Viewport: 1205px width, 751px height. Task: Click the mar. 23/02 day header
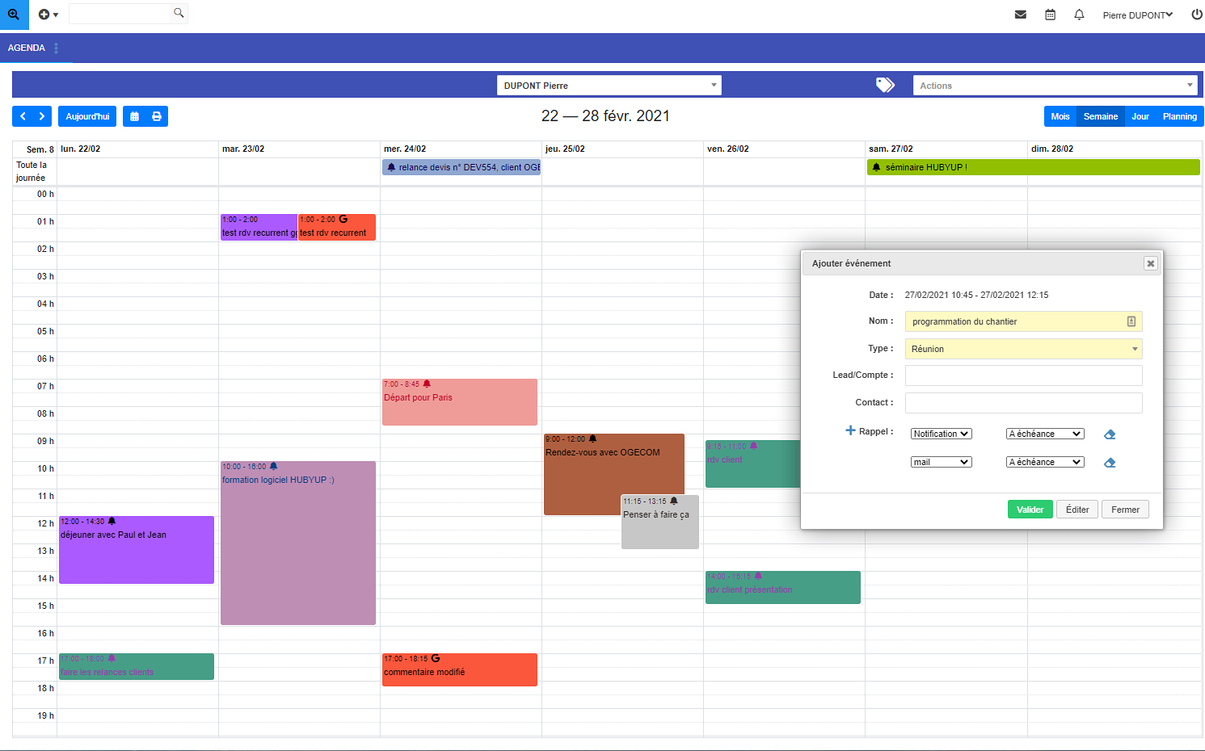pyautogui.click(x=243, y=149)
